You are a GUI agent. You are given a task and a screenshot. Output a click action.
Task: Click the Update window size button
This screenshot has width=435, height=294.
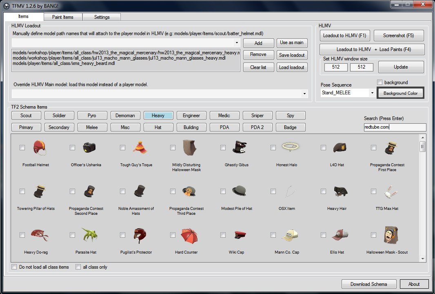coord(401,67)
